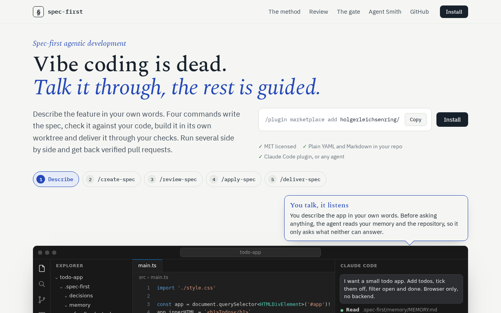Image resolution: width=501 pixels, height=313 pixels.
Task: Click "Plain YAML and Markdown in your repo" text
Action: (x=352, y=146)
